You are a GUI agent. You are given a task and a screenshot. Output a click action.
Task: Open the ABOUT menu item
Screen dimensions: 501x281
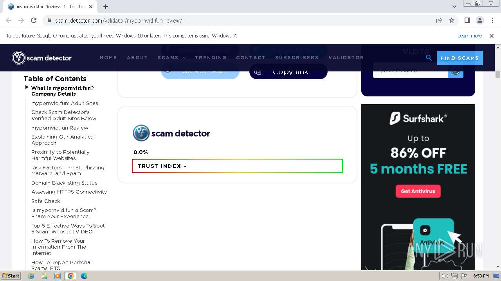pyautogui.click(x=137, y=58)
